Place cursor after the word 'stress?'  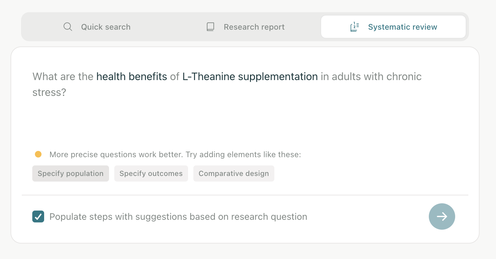click(67, 92)
